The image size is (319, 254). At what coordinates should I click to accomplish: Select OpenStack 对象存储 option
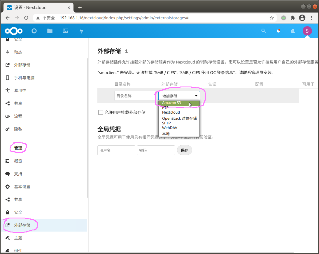tap(179, 118)
